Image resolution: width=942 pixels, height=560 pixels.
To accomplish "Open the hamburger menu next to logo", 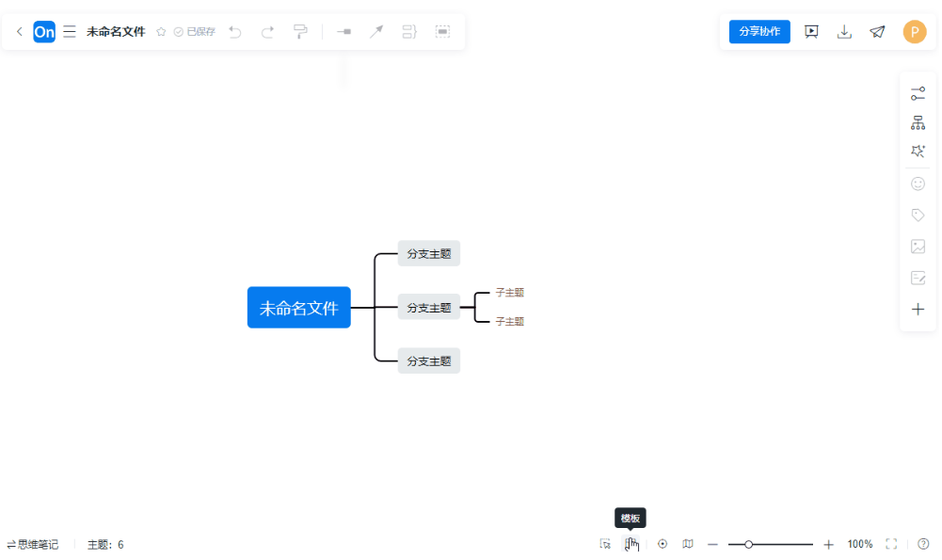I will (x=69, y=31).
